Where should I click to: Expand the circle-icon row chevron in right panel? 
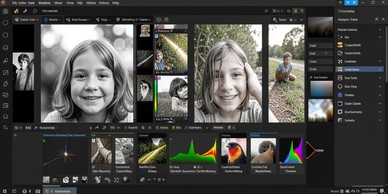(380, 87)
